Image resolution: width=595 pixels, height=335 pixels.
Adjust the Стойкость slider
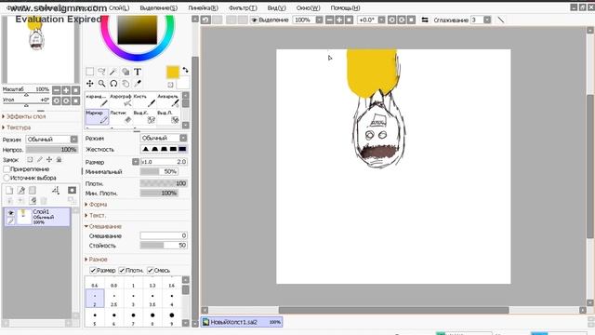pyautogui.click(x=164, y=246)
